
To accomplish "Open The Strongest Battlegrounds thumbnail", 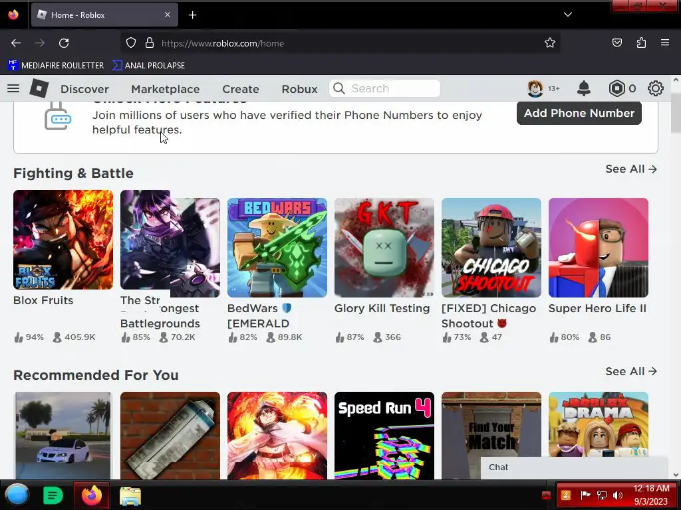I will (x=170, y=244).
